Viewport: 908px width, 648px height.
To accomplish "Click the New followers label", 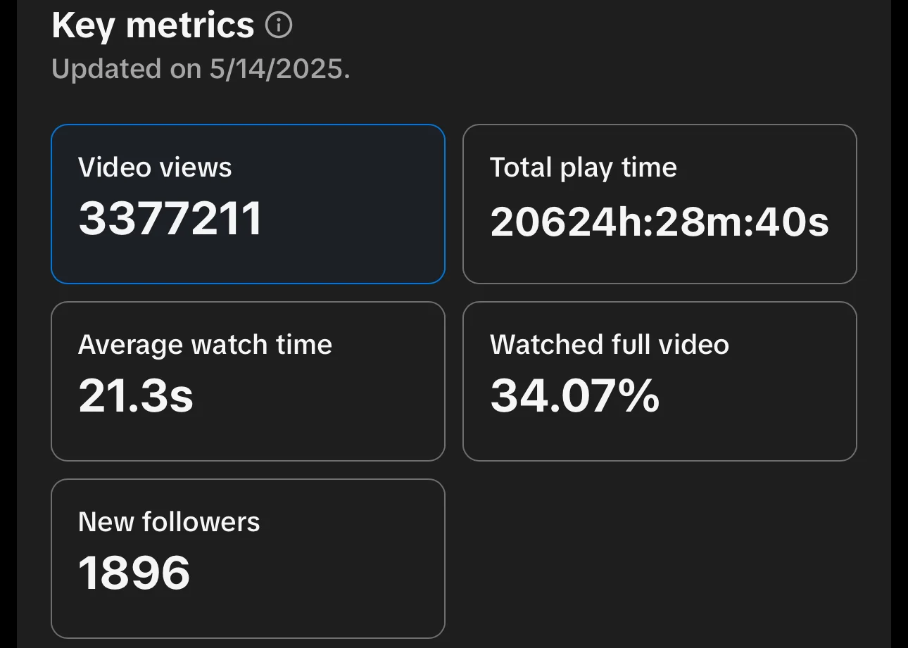I will point(169,522).
